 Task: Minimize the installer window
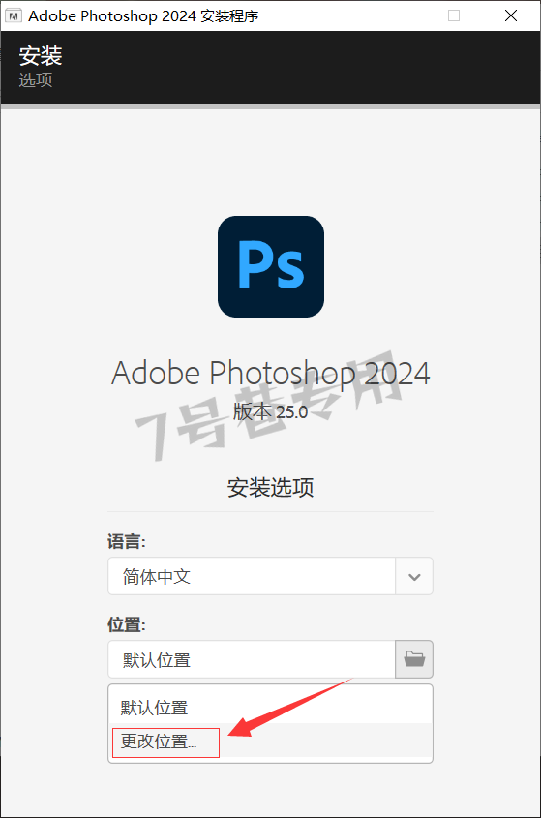(398, 15)
